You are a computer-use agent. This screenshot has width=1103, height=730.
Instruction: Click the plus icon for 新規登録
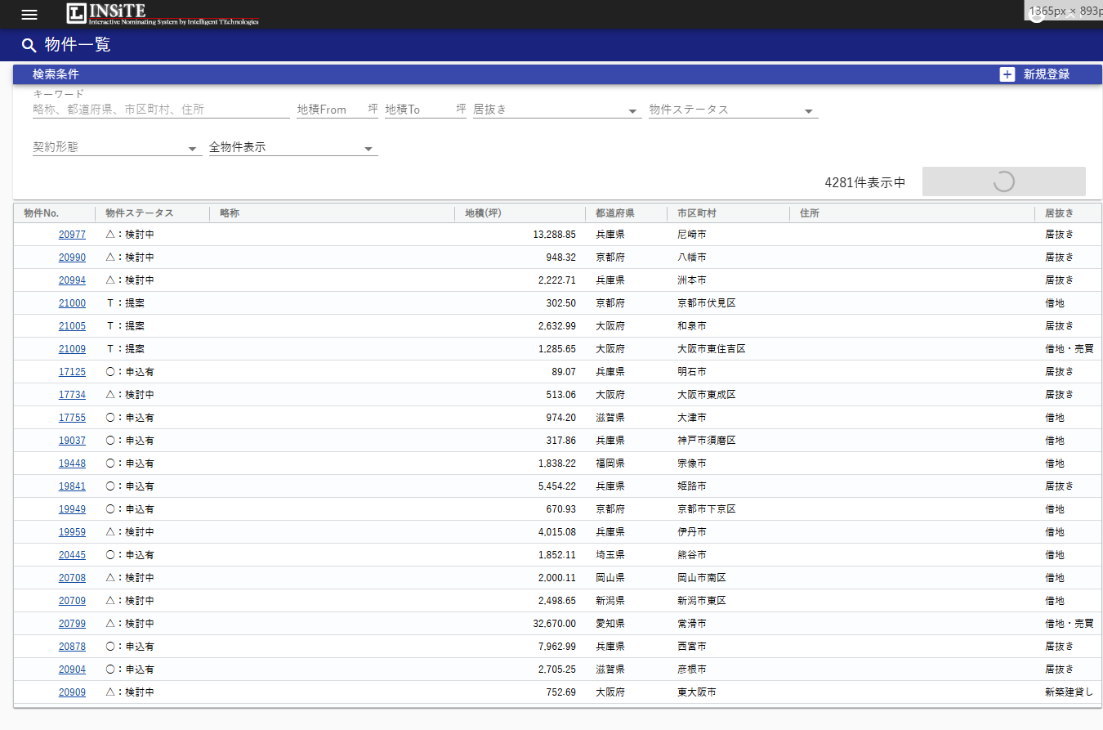coord(1007,74)
